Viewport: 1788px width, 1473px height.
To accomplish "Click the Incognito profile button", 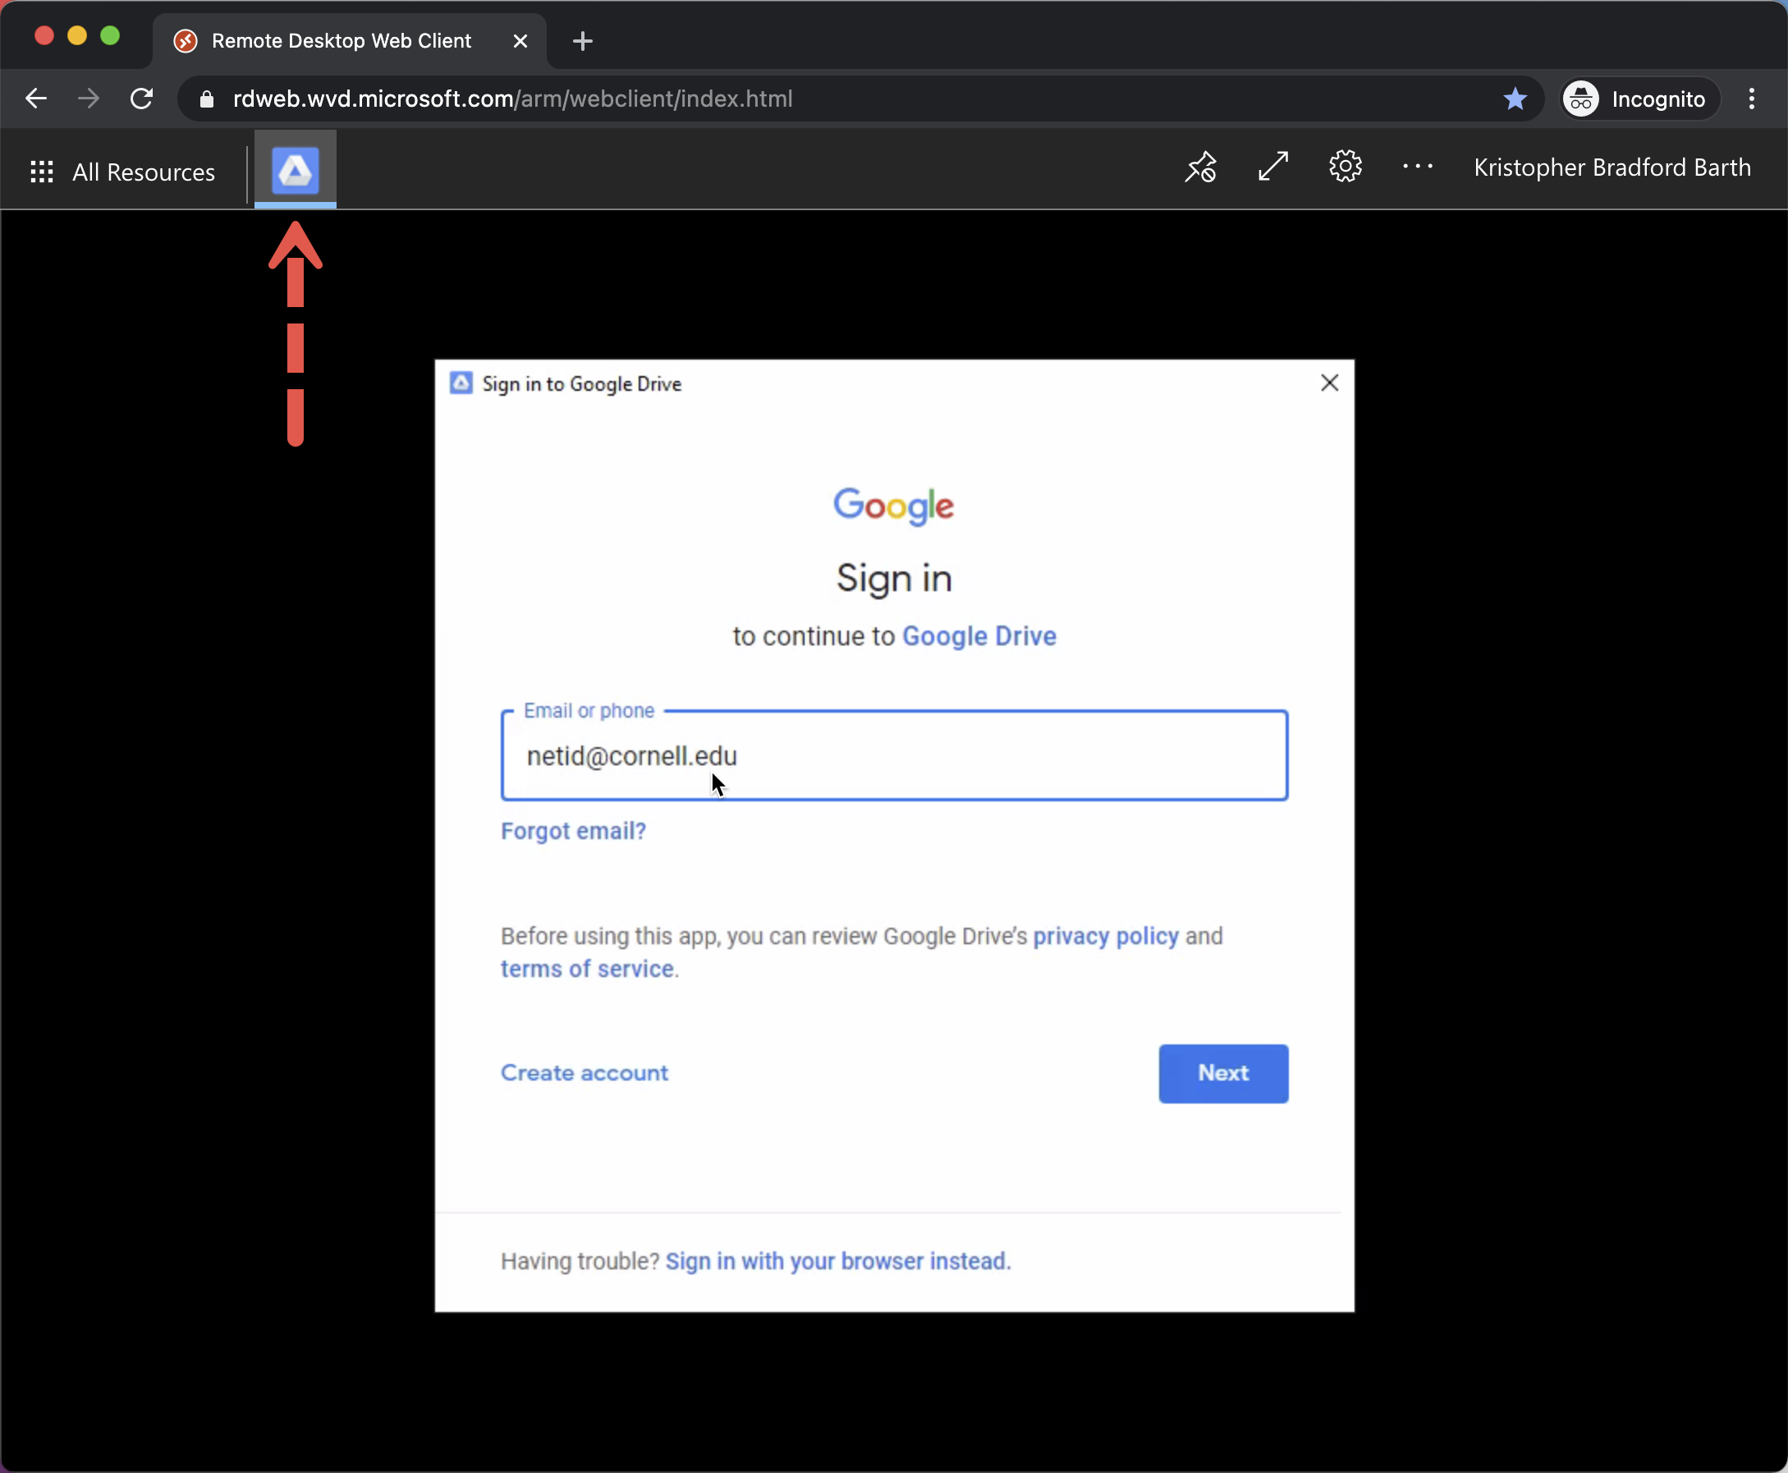I will (x=1640, y=99).
